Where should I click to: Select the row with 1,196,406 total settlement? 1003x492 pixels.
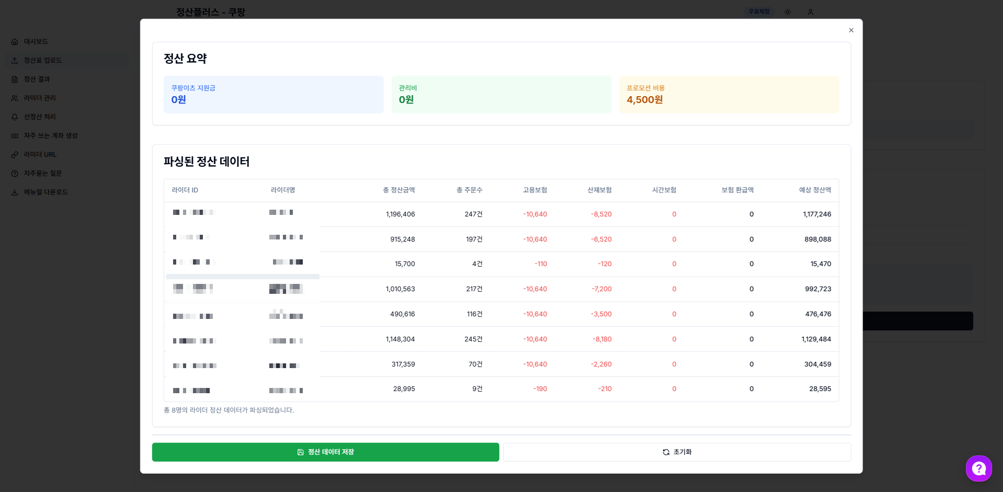click(501, 214)
